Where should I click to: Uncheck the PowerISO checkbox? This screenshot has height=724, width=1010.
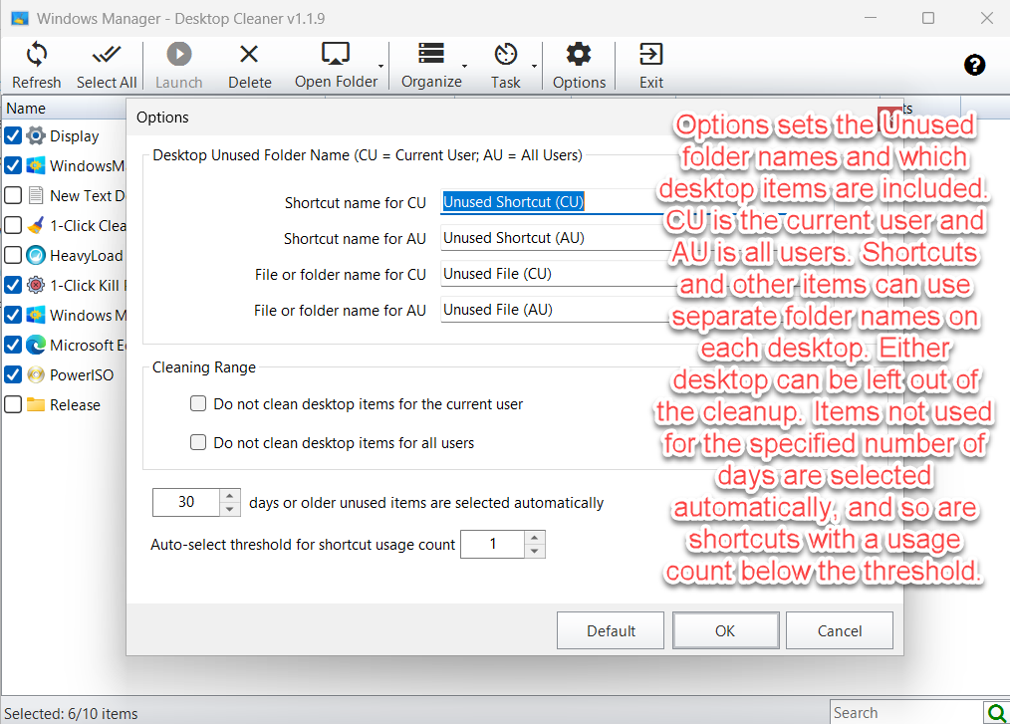[13, 374]
